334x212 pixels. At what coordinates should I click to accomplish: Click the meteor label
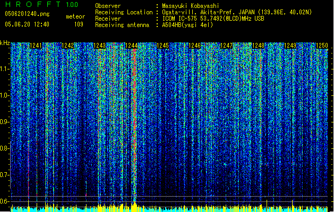click(x=75, y=16)
